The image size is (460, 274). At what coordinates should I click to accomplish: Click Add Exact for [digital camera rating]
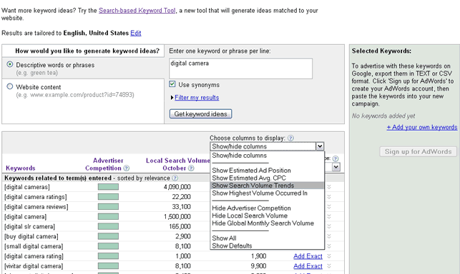tap(308, 256)
